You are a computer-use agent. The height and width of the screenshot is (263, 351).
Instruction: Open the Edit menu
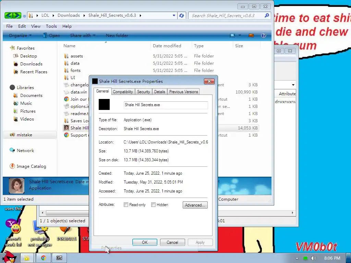tap(22, 26)
